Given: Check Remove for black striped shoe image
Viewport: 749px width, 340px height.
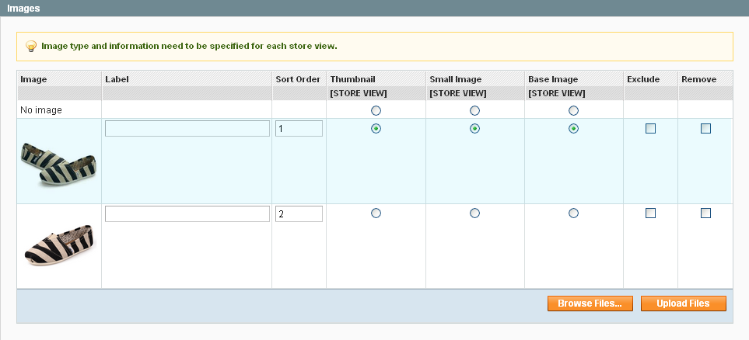Looking at the screenshot, I should (x=705, y=213).
